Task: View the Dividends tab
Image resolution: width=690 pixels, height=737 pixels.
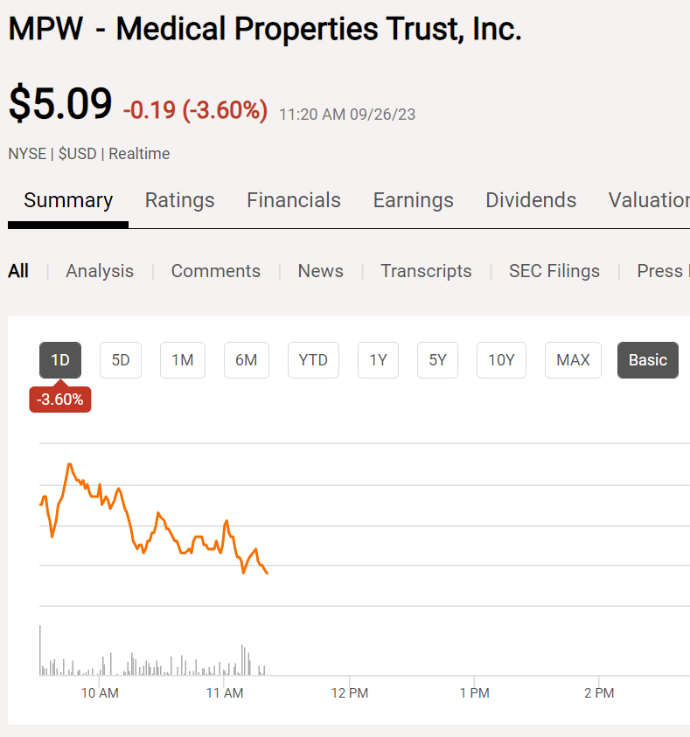Action: click(531, 200)
